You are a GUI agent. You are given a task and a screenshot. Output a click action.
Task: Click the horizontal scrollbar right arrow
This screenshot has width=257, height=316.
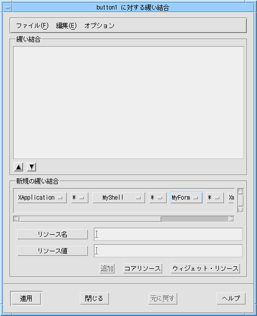231,219
